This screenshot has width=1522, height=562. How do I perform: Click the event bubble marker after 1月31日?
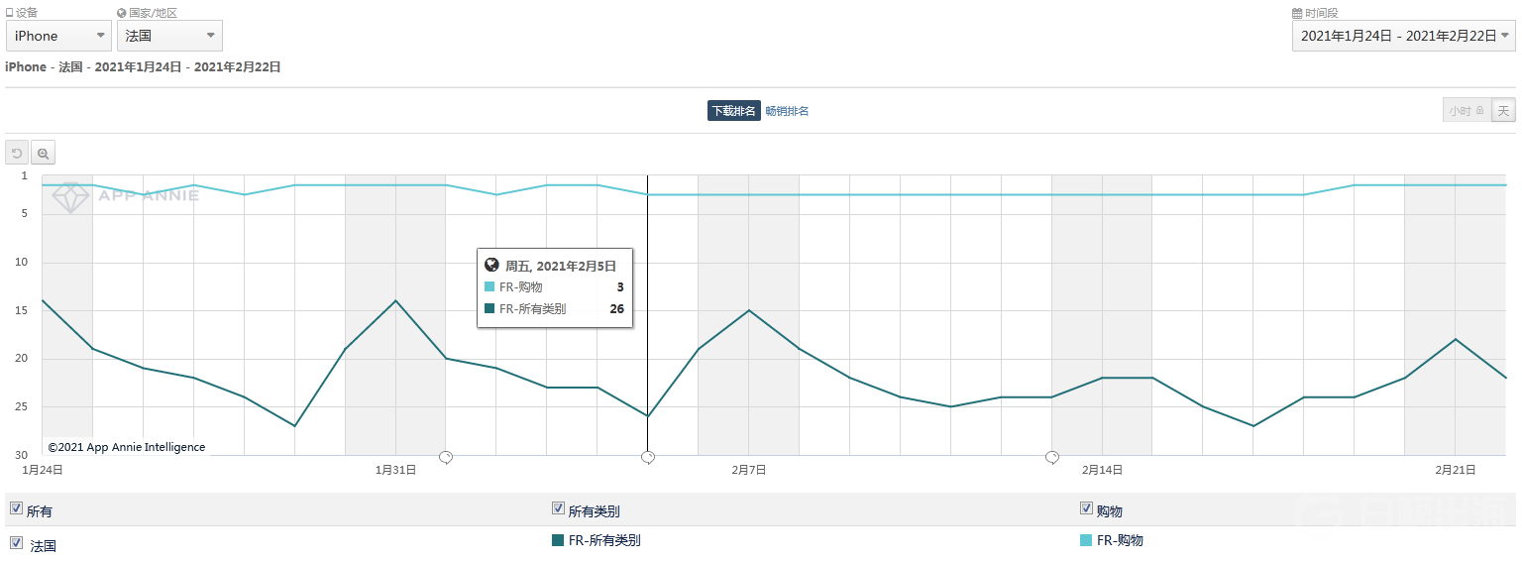pos(446,457)
